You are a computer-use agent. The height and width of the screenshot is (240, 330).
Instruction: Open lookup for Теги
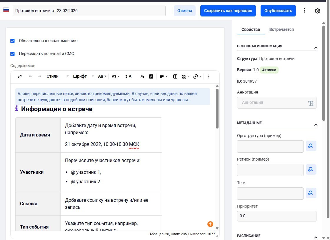pyautogui.click(x=311, y=193)
